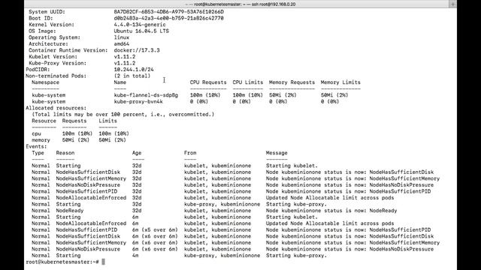Click the cpu resource row label
The height and width of the screenshot is (270, 481).
[36, 133]
